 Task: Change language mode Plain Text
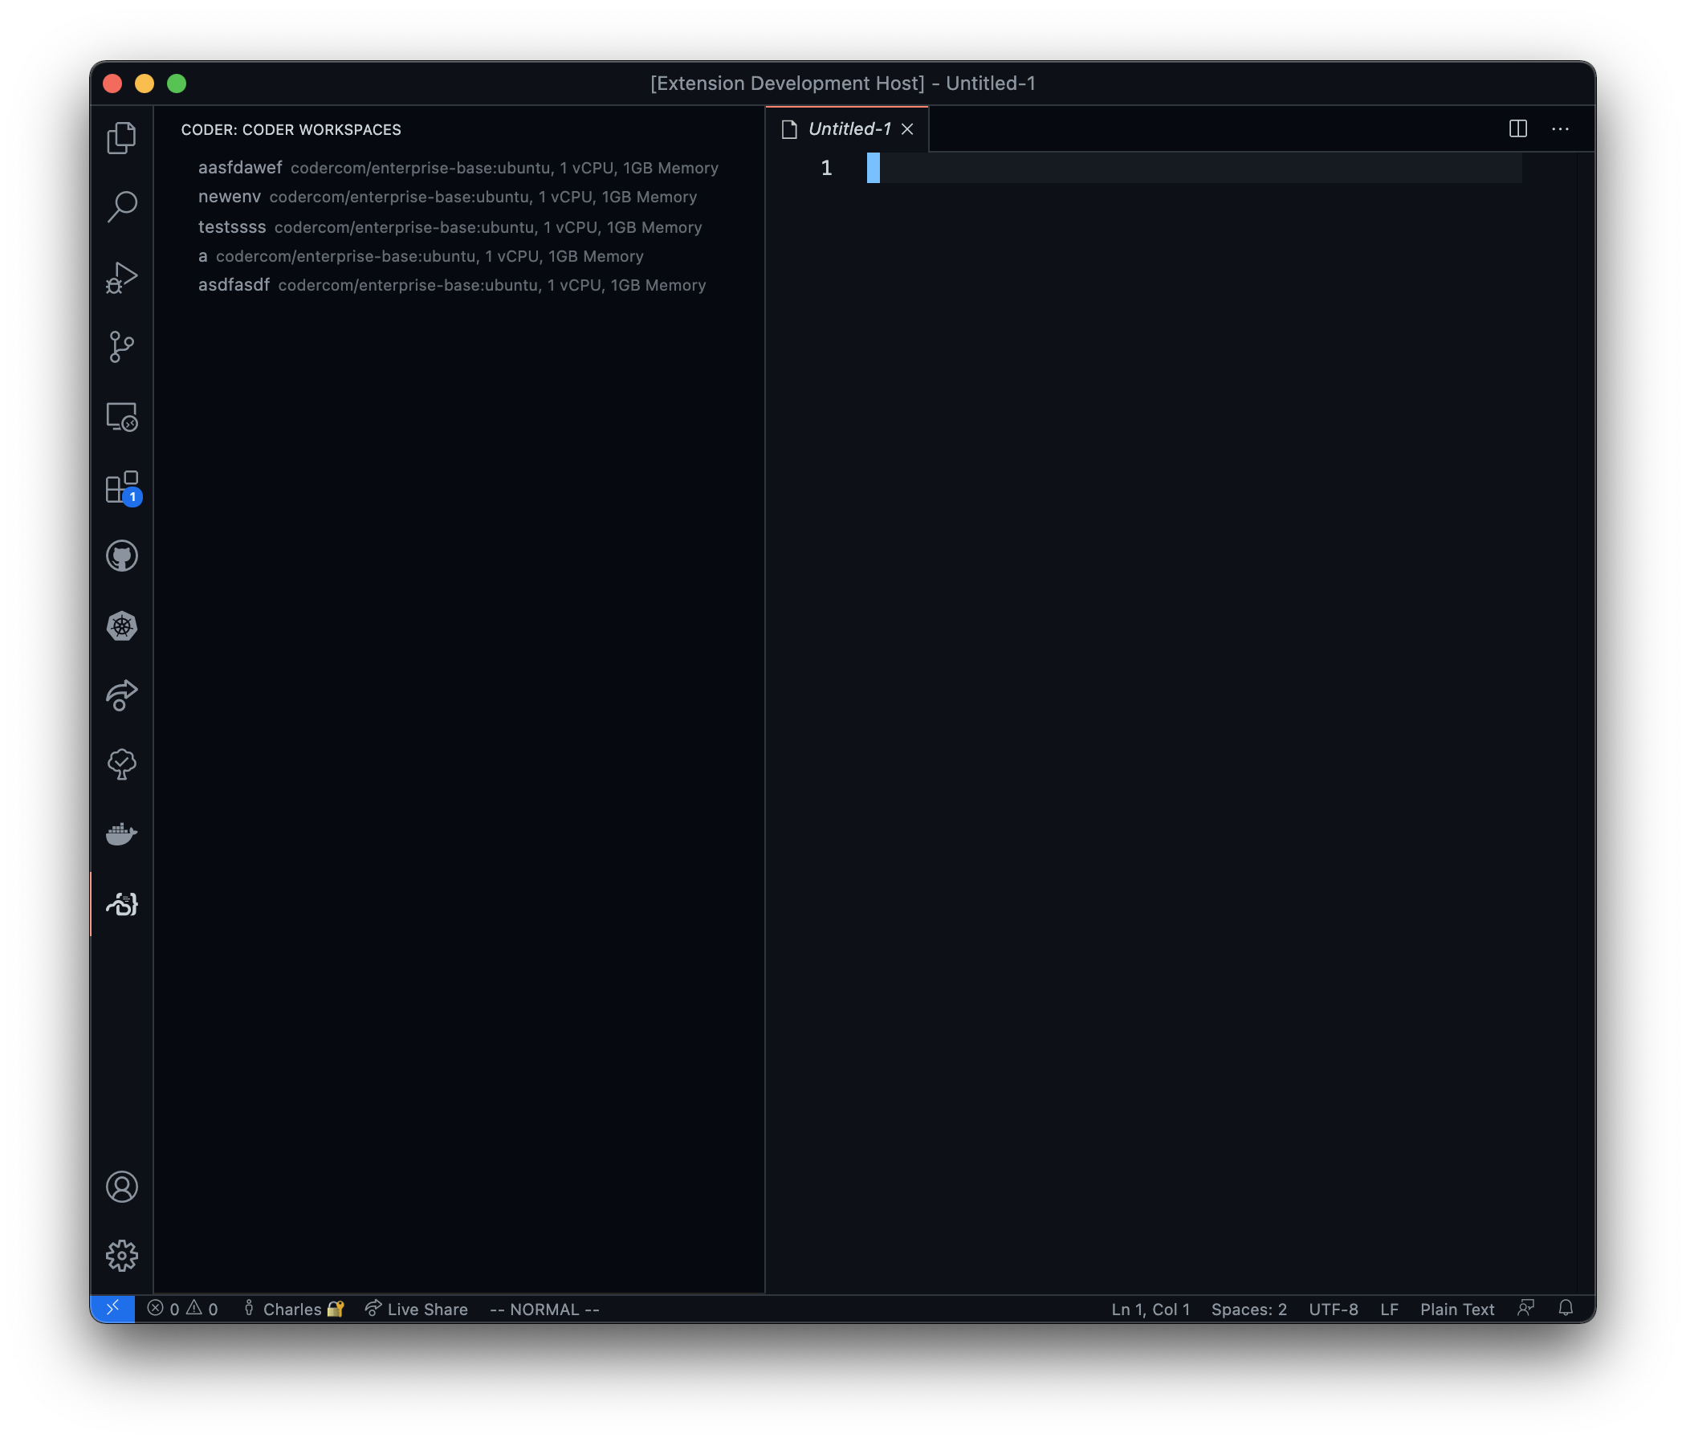pos(1456,1309)
